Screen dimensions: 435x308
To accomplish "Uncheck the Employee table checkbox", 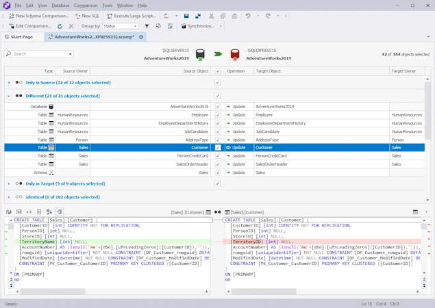I will click(x=218, y=115).
